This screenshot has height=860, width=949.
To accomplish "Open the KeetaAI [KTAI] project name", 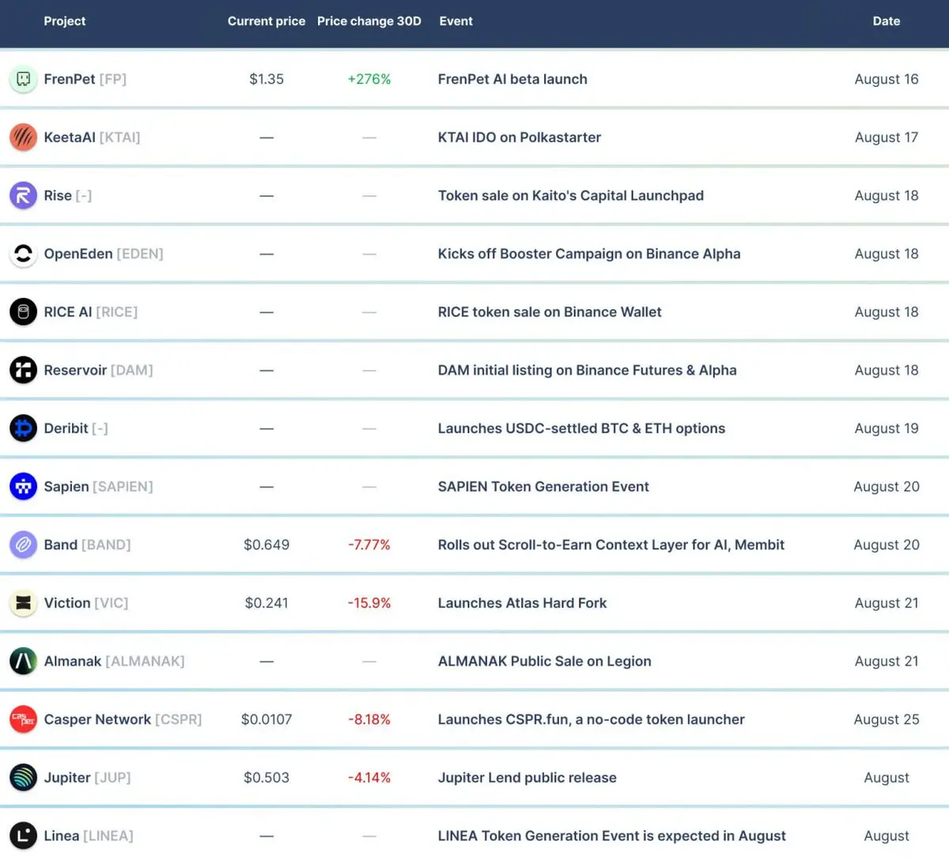I will [x=92, y=138].
